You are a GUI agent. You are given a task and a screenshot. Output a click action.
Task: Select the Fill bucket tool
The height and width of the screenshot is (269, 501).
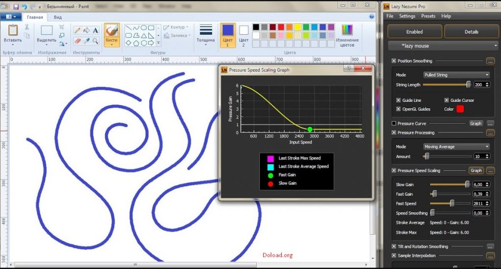coord(86,30)
